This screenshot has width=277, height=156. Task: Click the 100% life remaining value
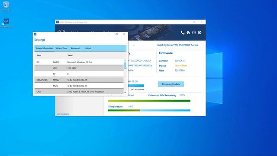click(x=182, y=95)
